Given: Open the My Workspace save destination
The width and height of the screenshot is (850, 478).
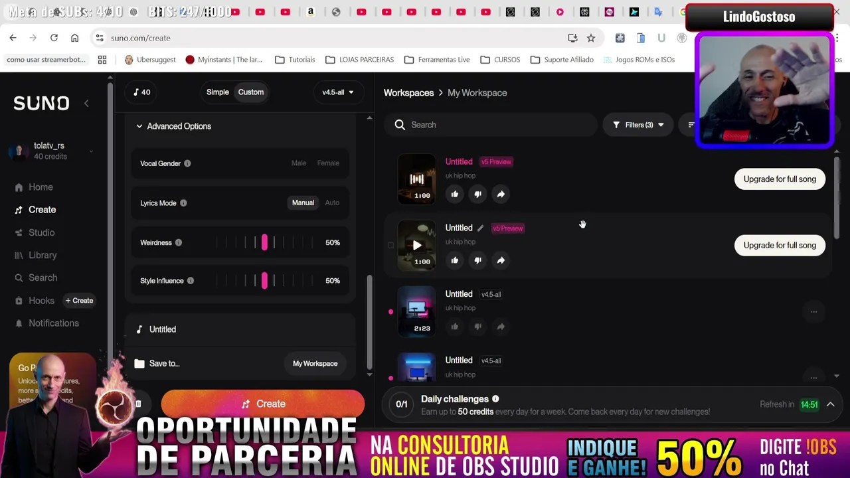Looking at the screenshot, I should [315, 364].
